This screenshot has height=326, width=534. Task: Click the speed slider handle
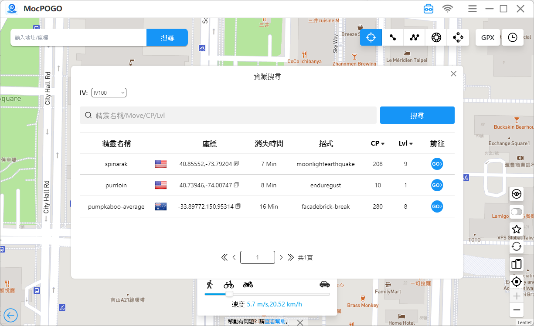click(x=229, y=294)
